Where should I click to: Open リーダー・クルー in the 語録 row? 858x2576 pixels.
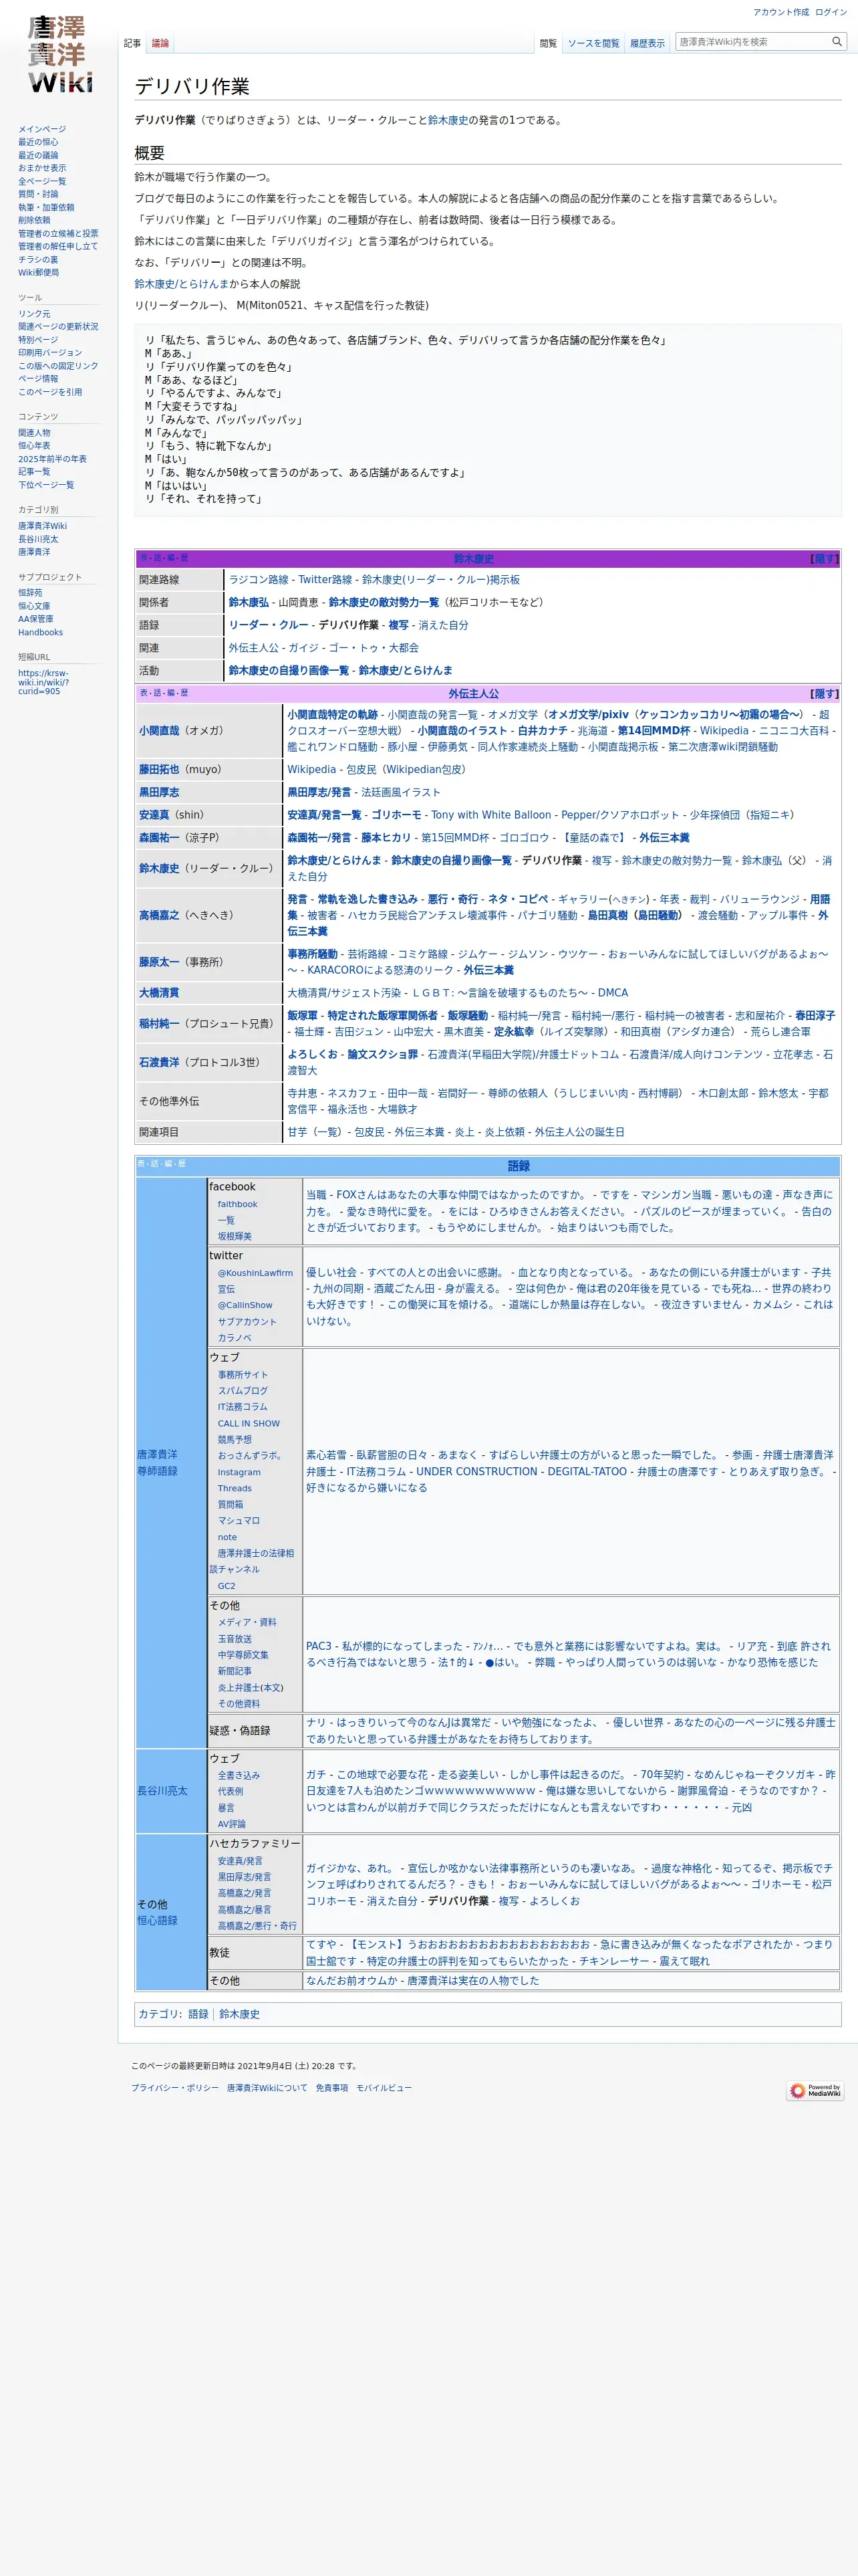pos(269,625)
